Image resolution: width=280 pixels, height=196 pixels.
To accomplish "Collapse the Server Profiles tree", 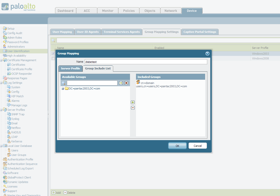I will [1, 110].
